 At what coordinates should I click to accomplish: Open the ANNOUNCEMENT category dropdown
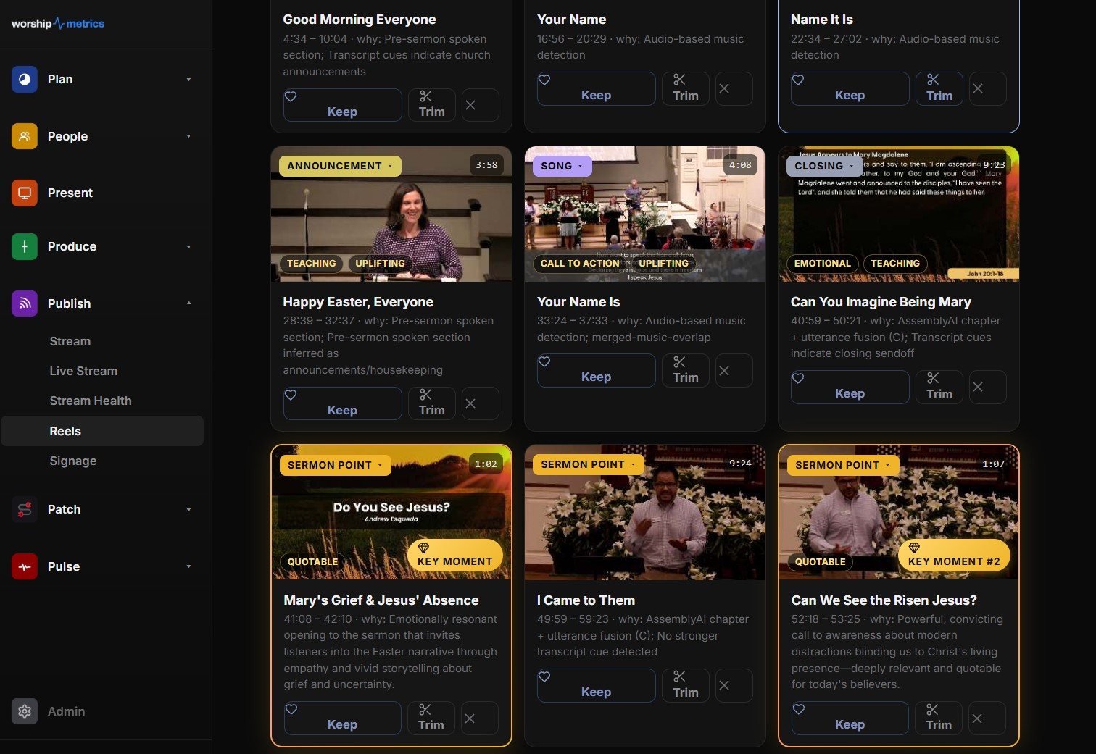pos(340,166)
